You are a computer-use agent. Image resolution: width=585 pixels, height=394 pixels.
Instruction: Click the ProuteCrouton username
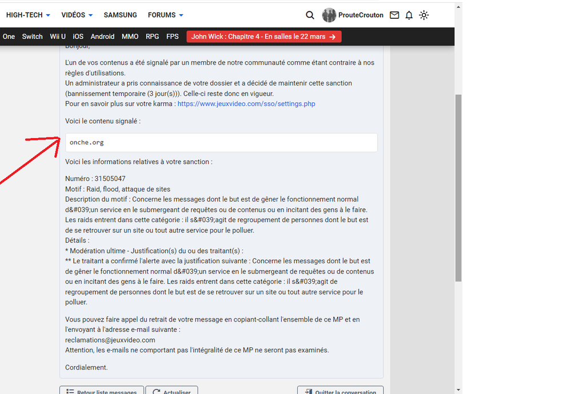[360, 15]
